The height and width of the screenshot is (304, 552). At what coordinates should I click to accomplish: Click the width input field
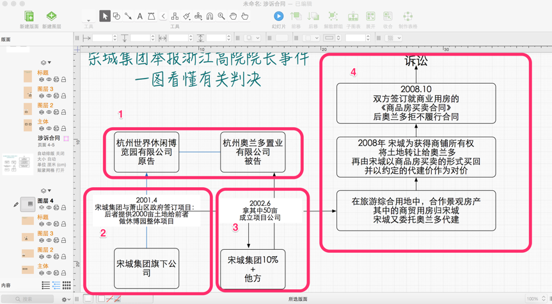pos(178,38)
